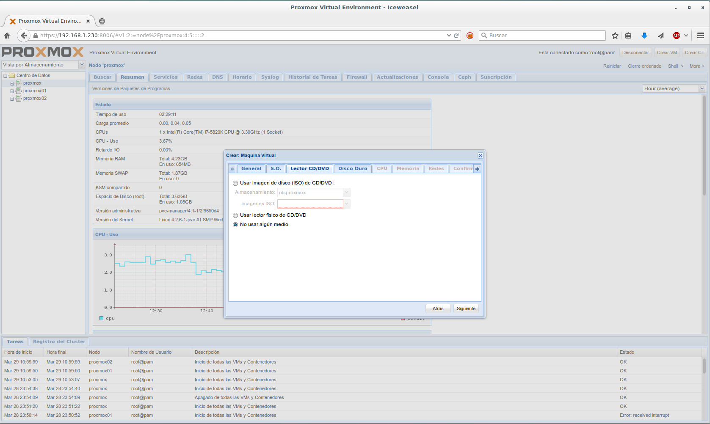Reload page with the refresh icon
Image resolution: width=710 pixels, height=424 pixels.
point(456,36)
